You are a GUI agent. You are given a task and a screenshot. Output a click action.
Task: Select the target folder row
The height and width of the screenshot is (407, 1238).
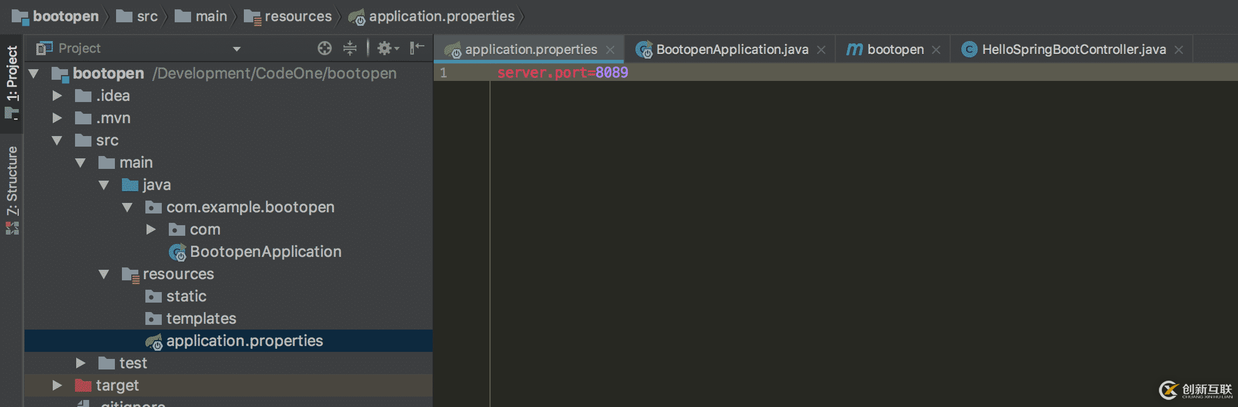coord(229,385)
